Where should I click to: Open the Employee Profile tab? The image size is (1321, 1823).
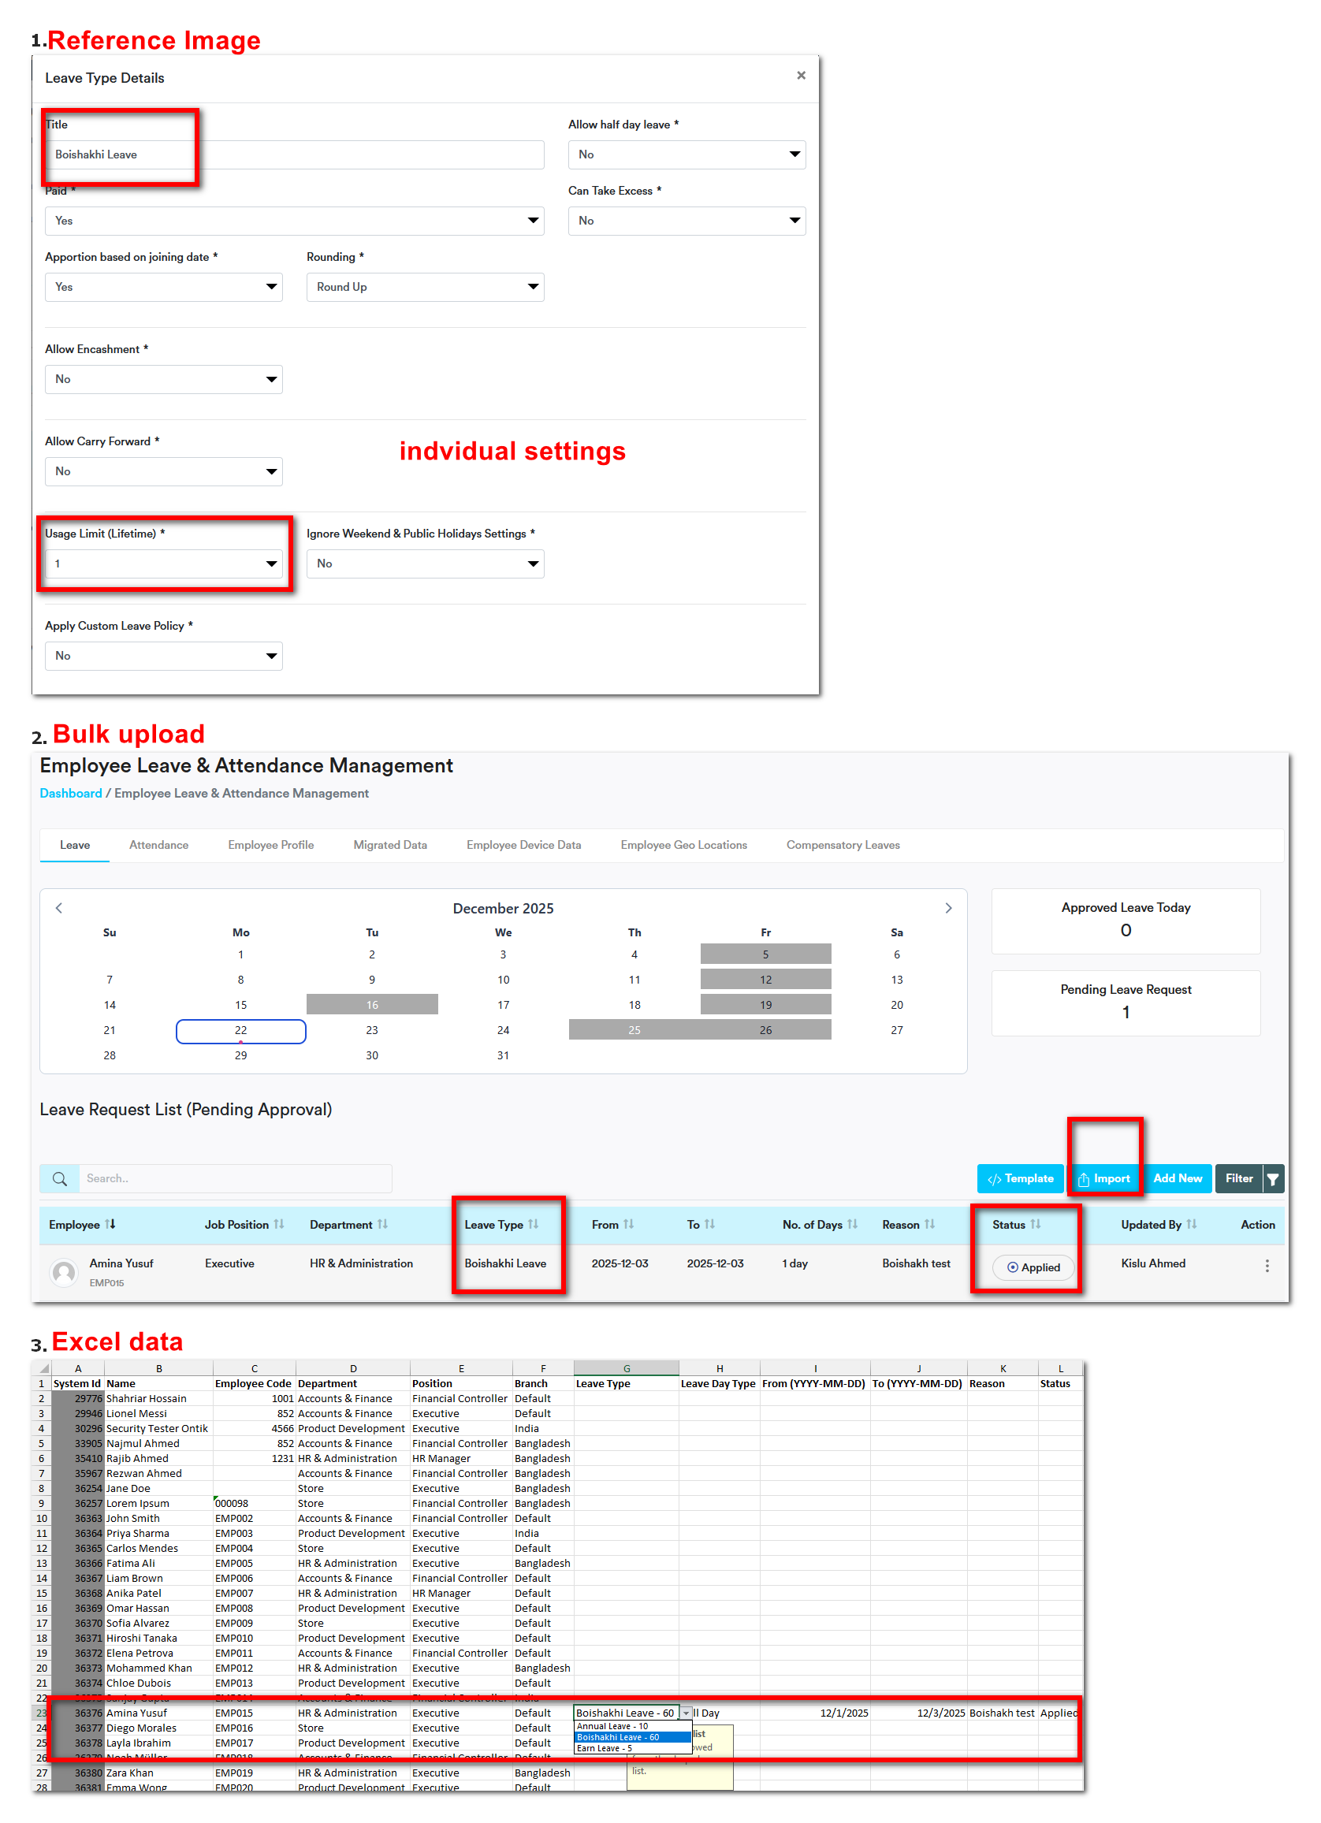(271, 845)
